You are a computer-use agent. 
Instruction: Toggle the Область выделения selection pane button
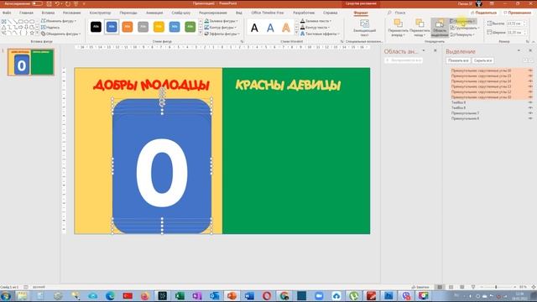click(440, 28)
